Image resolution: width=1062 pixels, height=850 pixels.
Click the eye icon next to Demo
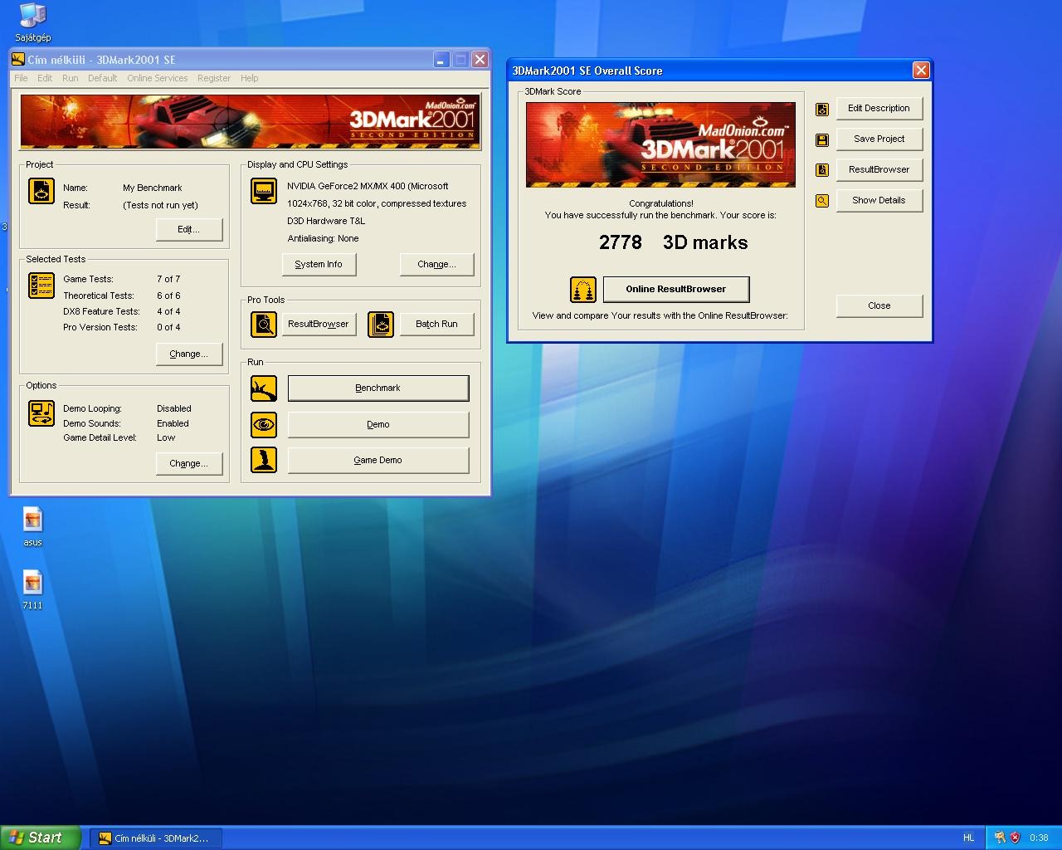point(264,424)
